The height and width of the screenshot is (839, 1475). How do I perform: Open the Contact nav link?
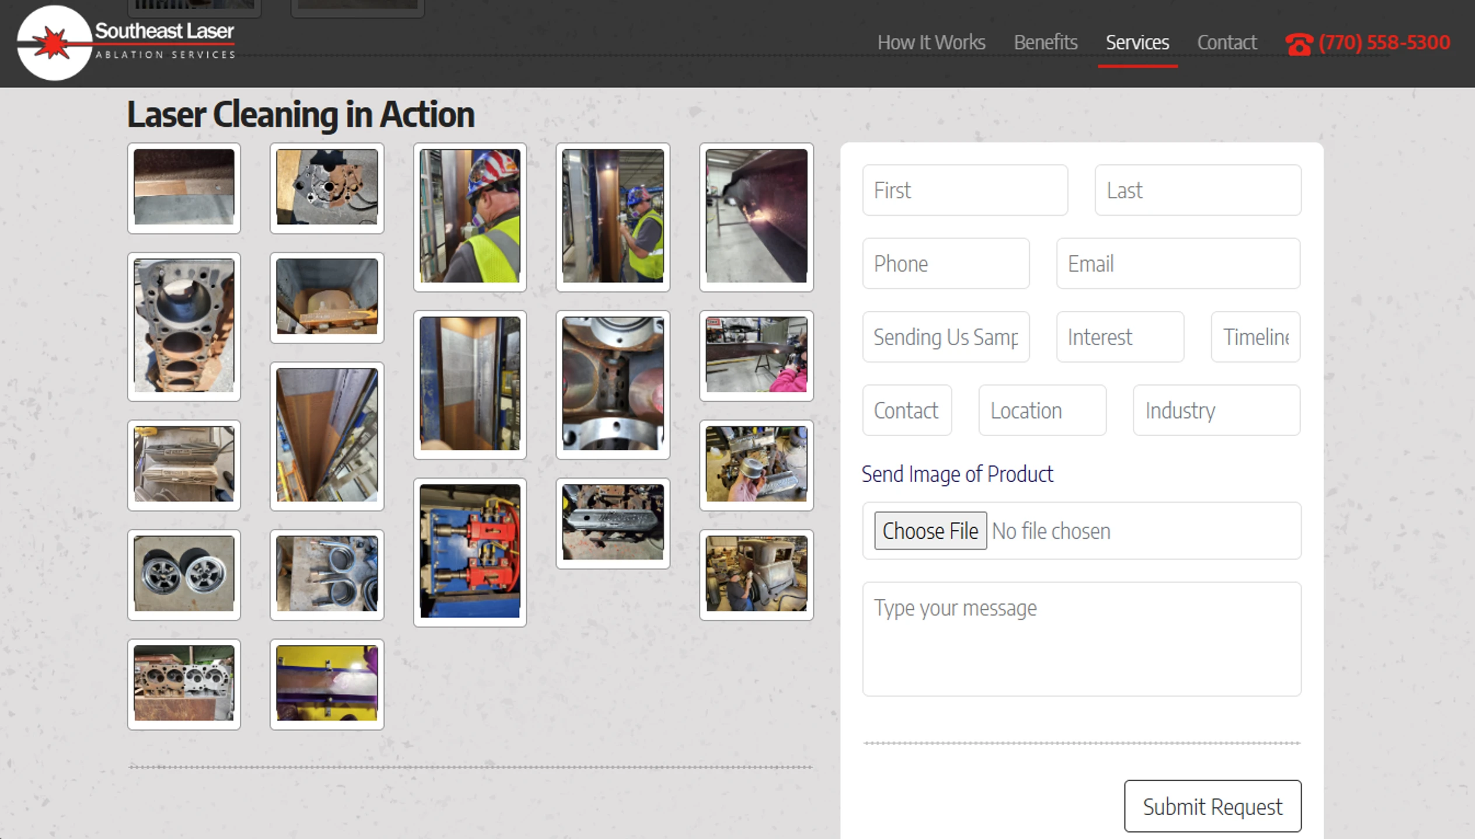[1226, 42]
